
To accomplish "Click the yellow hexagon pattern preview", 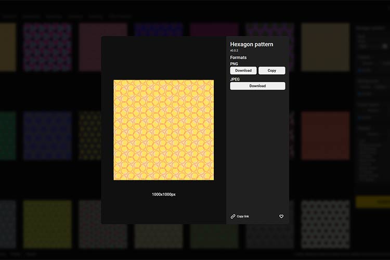I will [x=163, y=130].
